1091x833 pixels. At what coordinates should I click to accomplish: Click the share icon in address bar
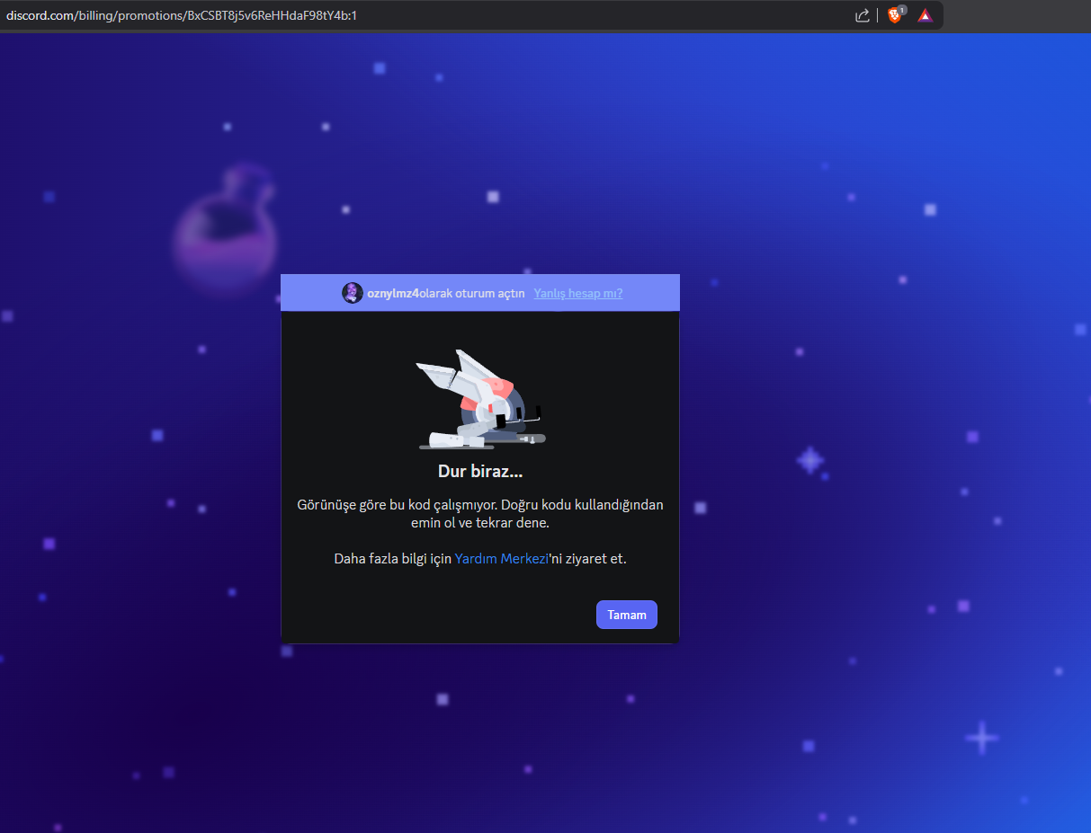click(x=862, y=15)
